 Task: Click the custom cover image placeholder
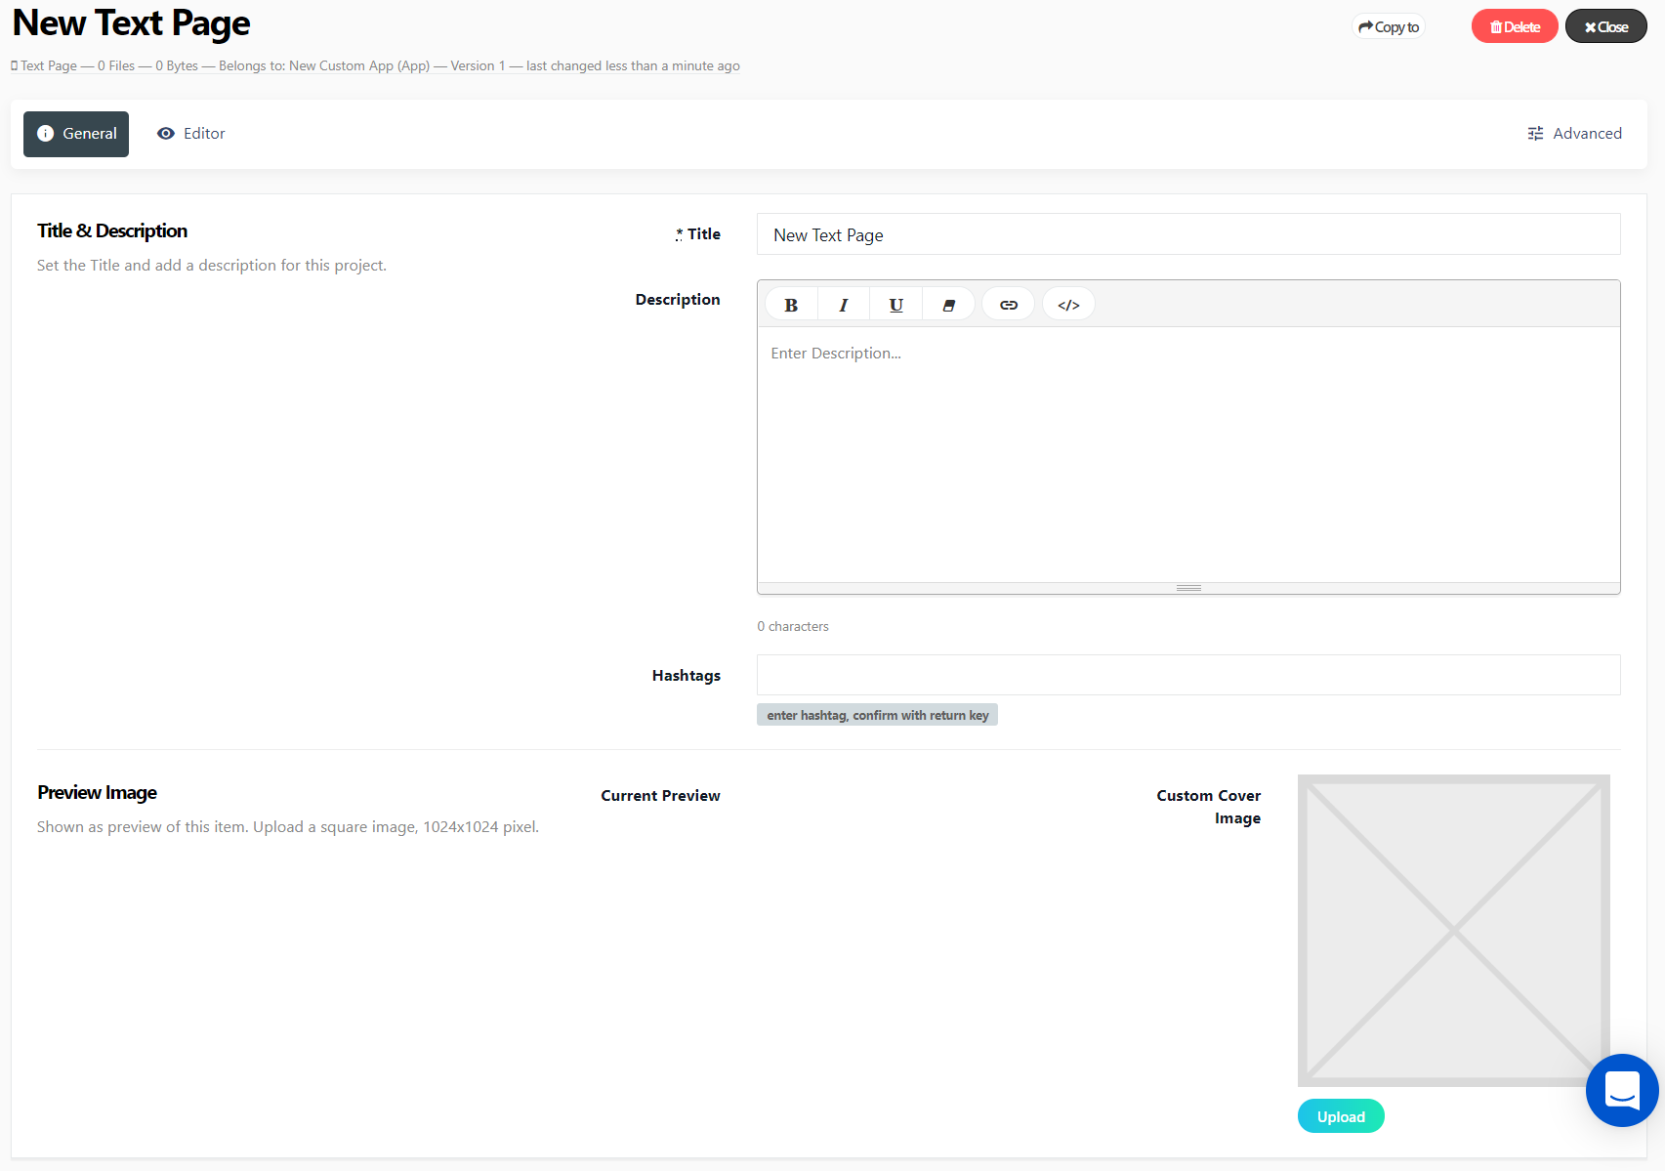click(x=1454, y=931)
